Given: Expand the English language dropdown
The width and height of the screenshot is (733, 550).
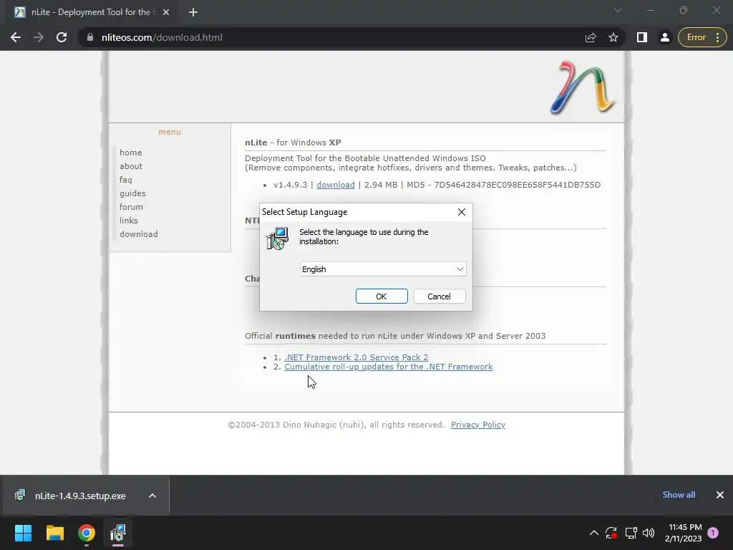Looking at the screenshot, I should point(383,269).
